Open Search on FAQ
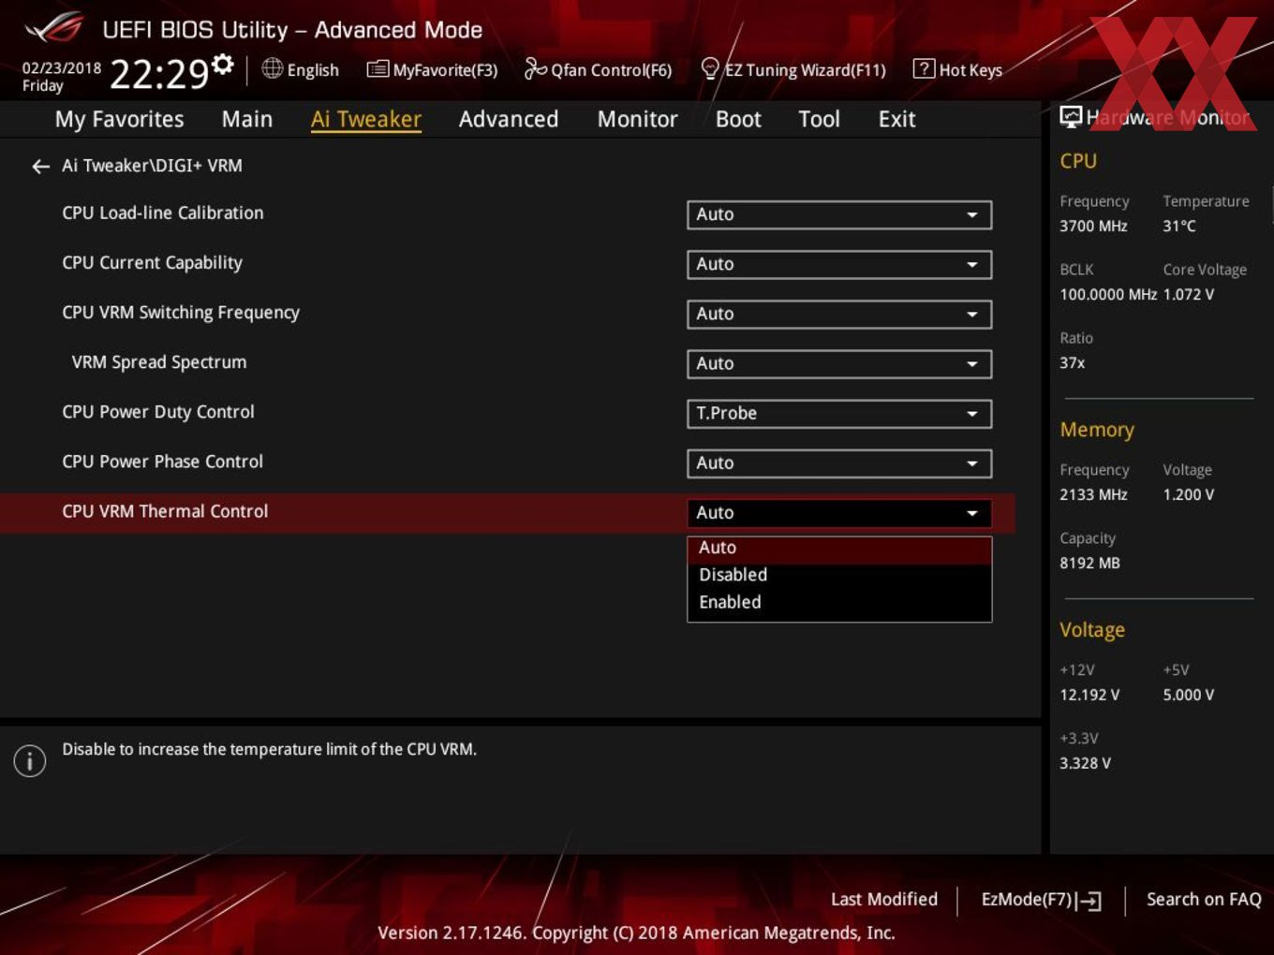The height and width of the screenshot is (955, 1274). click(1204, 899)
